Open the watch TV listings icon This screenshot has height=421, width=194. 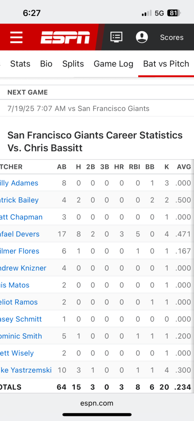click(116, 37)
